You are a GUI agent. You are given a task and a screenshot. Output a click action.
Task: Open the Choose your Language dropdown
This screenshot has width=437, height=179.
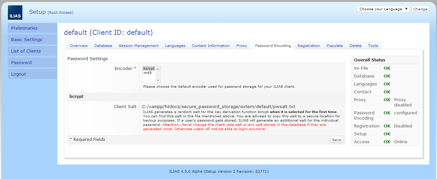click(383, 9)
